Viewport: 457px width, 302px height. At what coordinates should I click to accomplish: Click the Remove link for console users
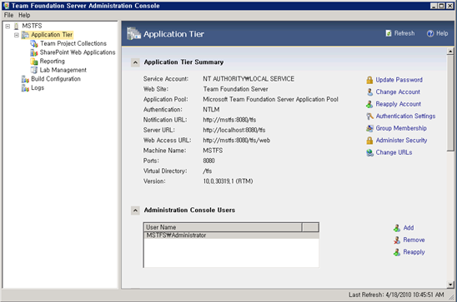pyautogui.click(x=414, y=240)
